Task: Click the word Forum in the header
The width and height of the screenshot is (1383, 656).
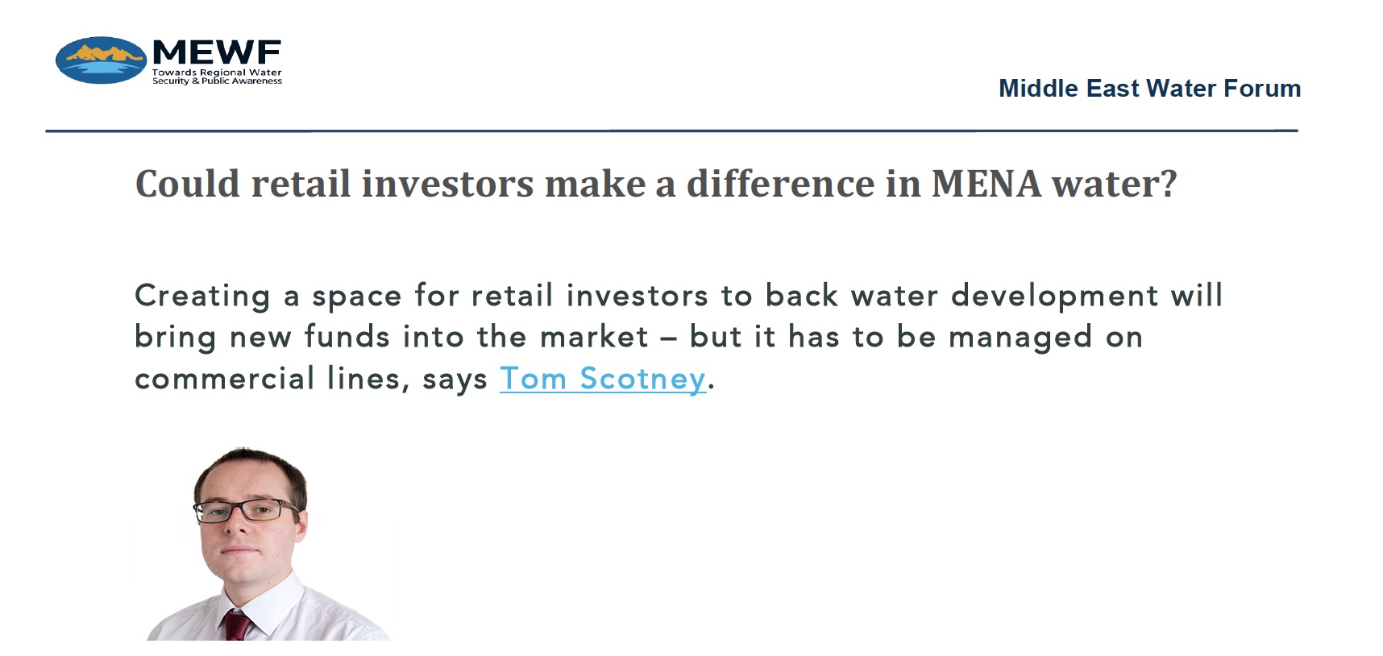Action: (1262, 88)
